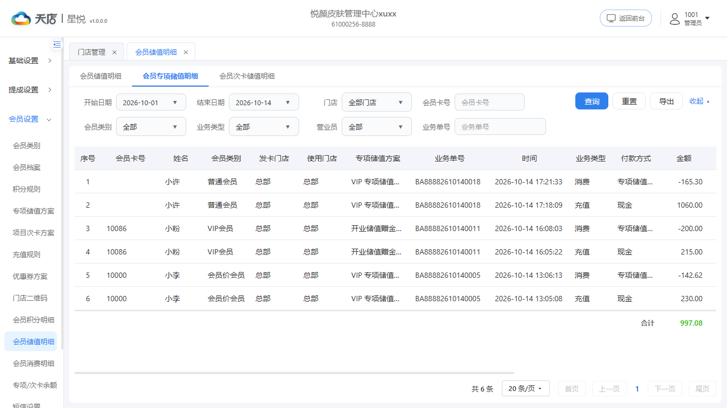727x408 pixels.
Task: Return to front desk via 返回前台 button
Action: [626, 18]
